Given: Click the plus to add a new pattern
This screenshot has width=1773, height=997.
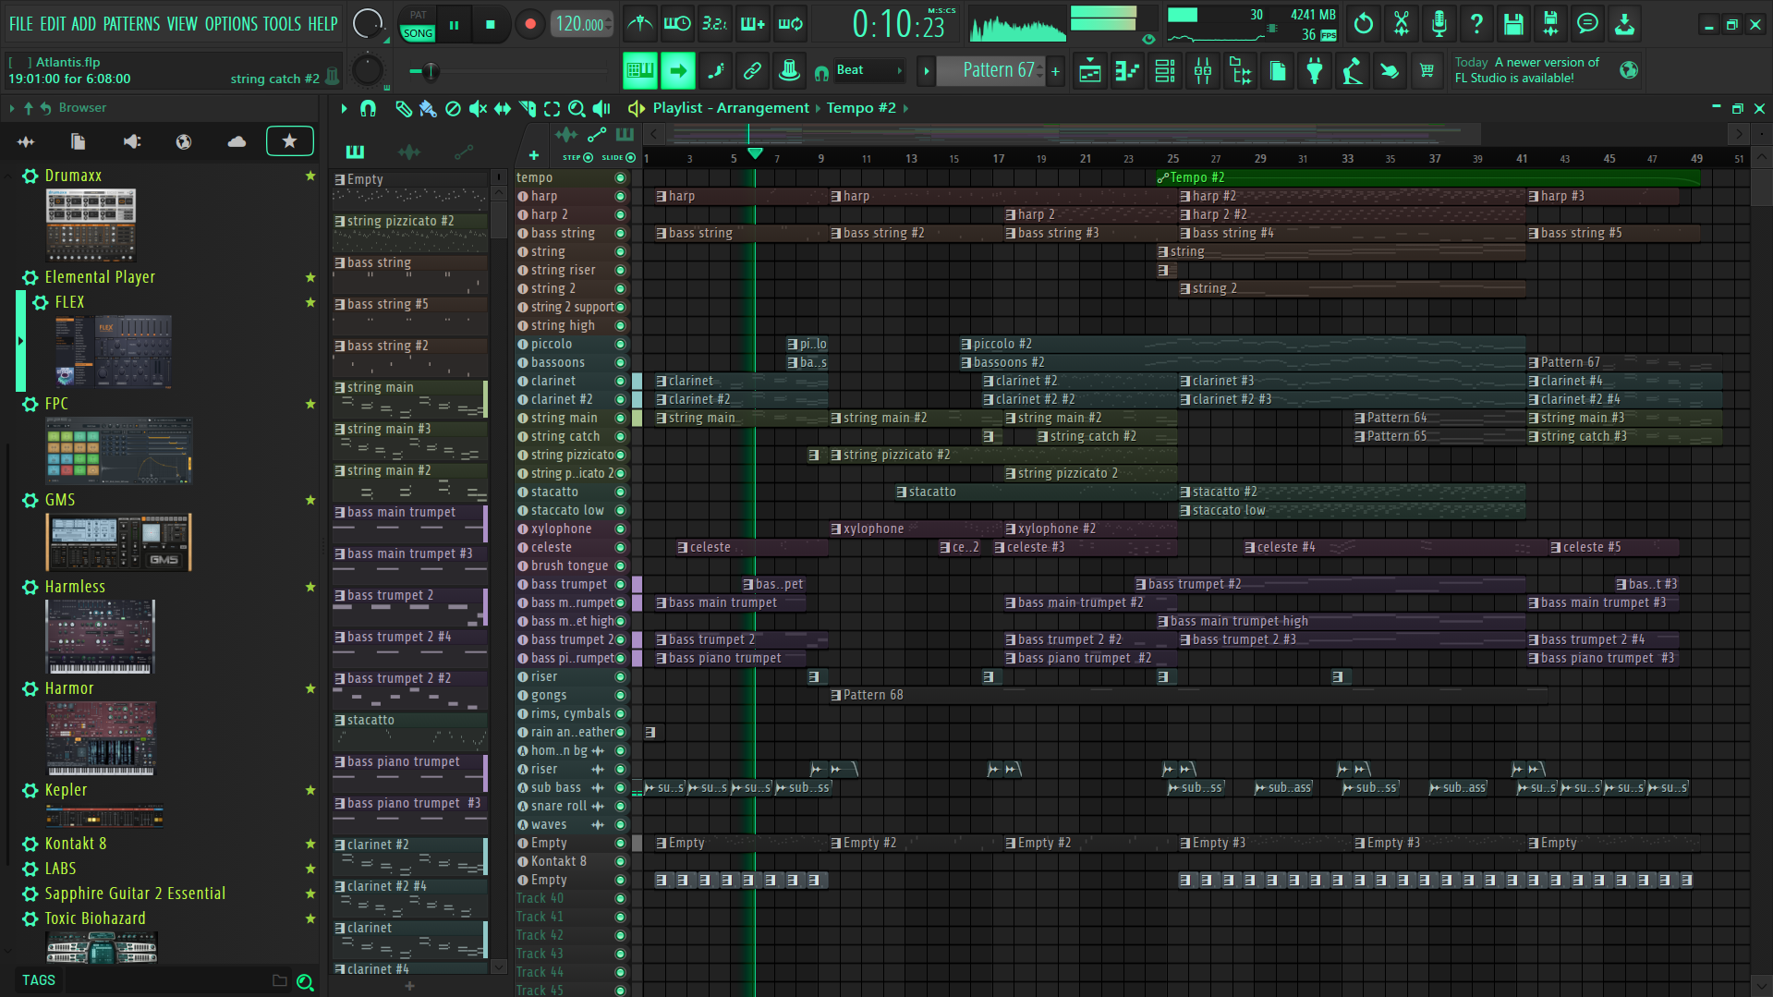Looking at the screenshot, I should [1054, 70].
